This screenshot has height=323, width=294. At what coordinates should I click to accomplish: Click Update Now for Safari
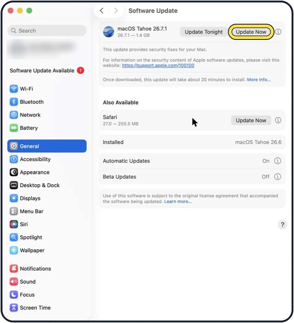(251, 120)
